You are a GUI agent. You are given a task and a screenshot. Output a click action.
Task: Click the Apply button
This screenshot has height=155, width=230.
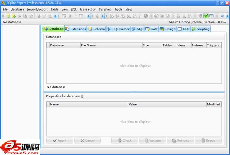coord(59,140)
